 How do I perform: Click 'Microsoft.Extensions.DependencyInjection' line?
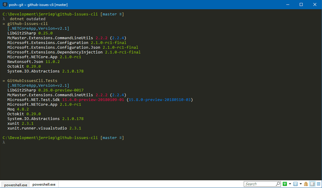74,52
